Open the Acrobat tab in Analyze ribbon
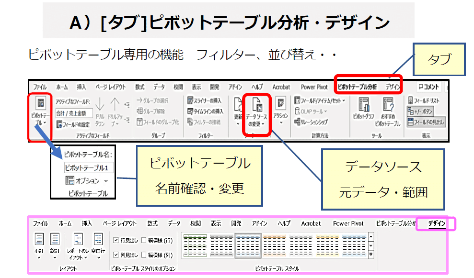This screenshot has width=474, height=278. [281, 87]
